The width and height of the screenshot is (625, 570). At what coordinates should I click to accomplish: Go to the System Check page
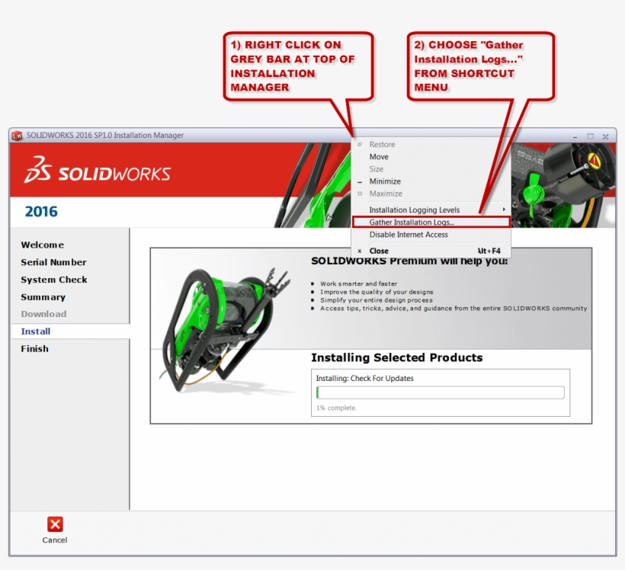click(53, 280)
